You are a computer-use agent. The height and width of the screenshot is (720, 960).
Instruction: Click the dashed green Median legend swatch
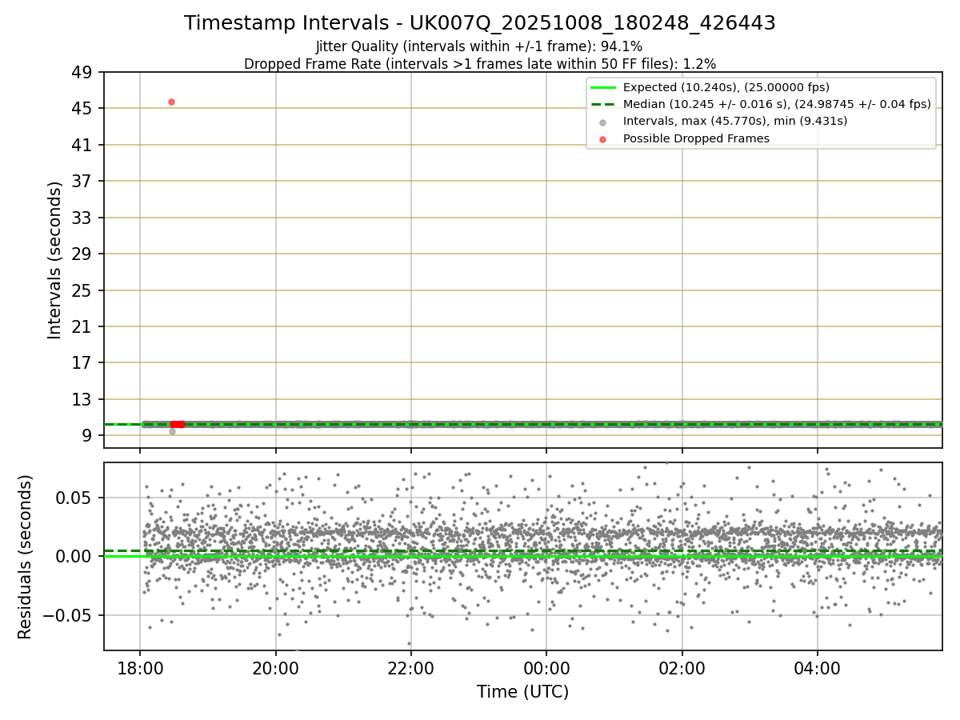(x=603, y=104)
